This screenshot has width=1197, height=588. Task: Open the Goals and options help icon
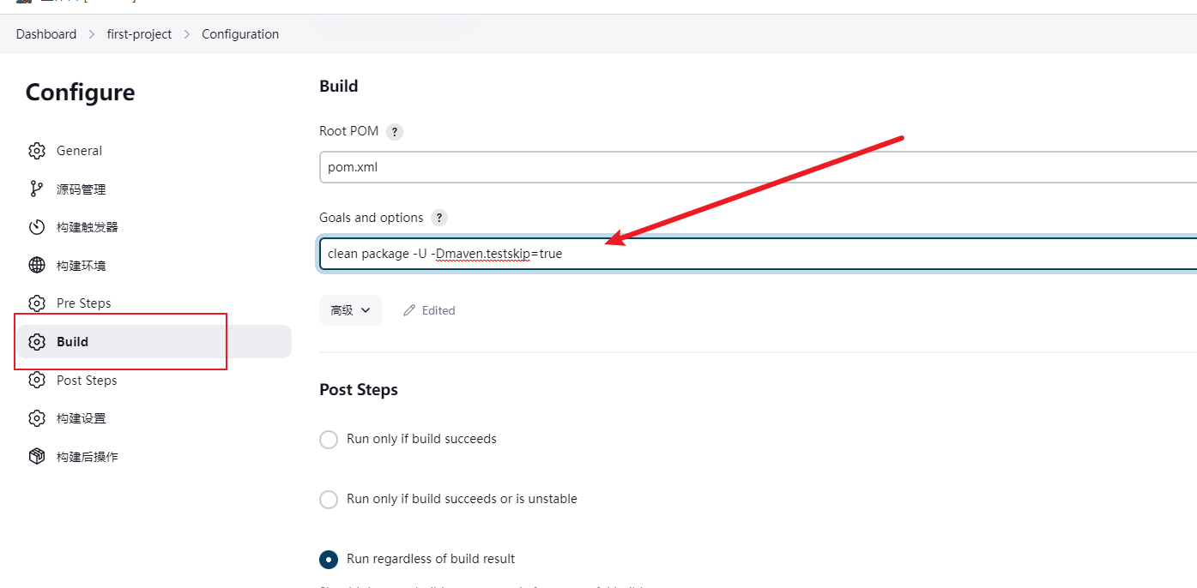[x=439, y=218]
